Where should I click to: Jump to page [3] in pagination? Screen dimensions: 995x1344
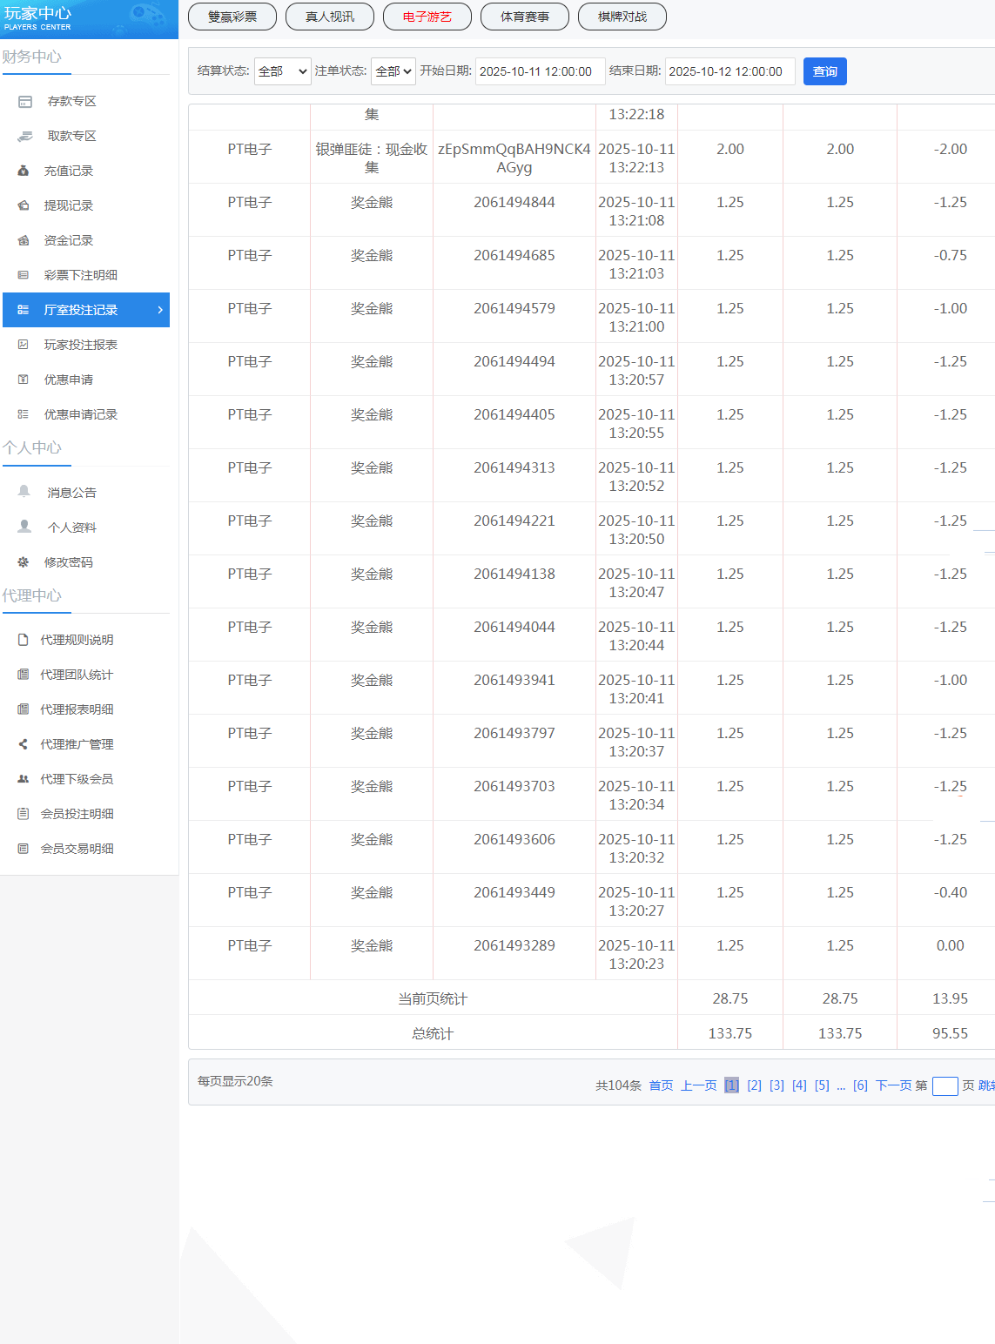(777, 1085)
